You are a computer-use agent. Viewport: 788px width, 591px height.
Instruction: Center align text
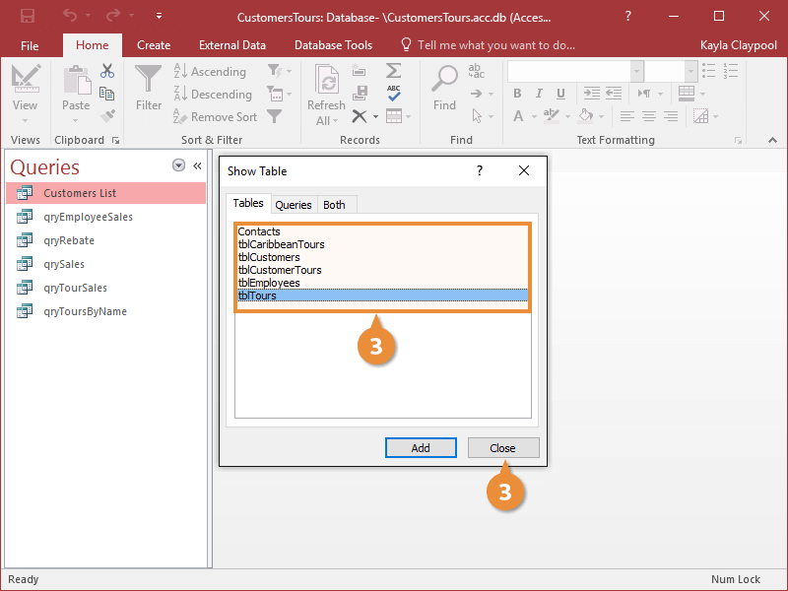tap(649, 116)
